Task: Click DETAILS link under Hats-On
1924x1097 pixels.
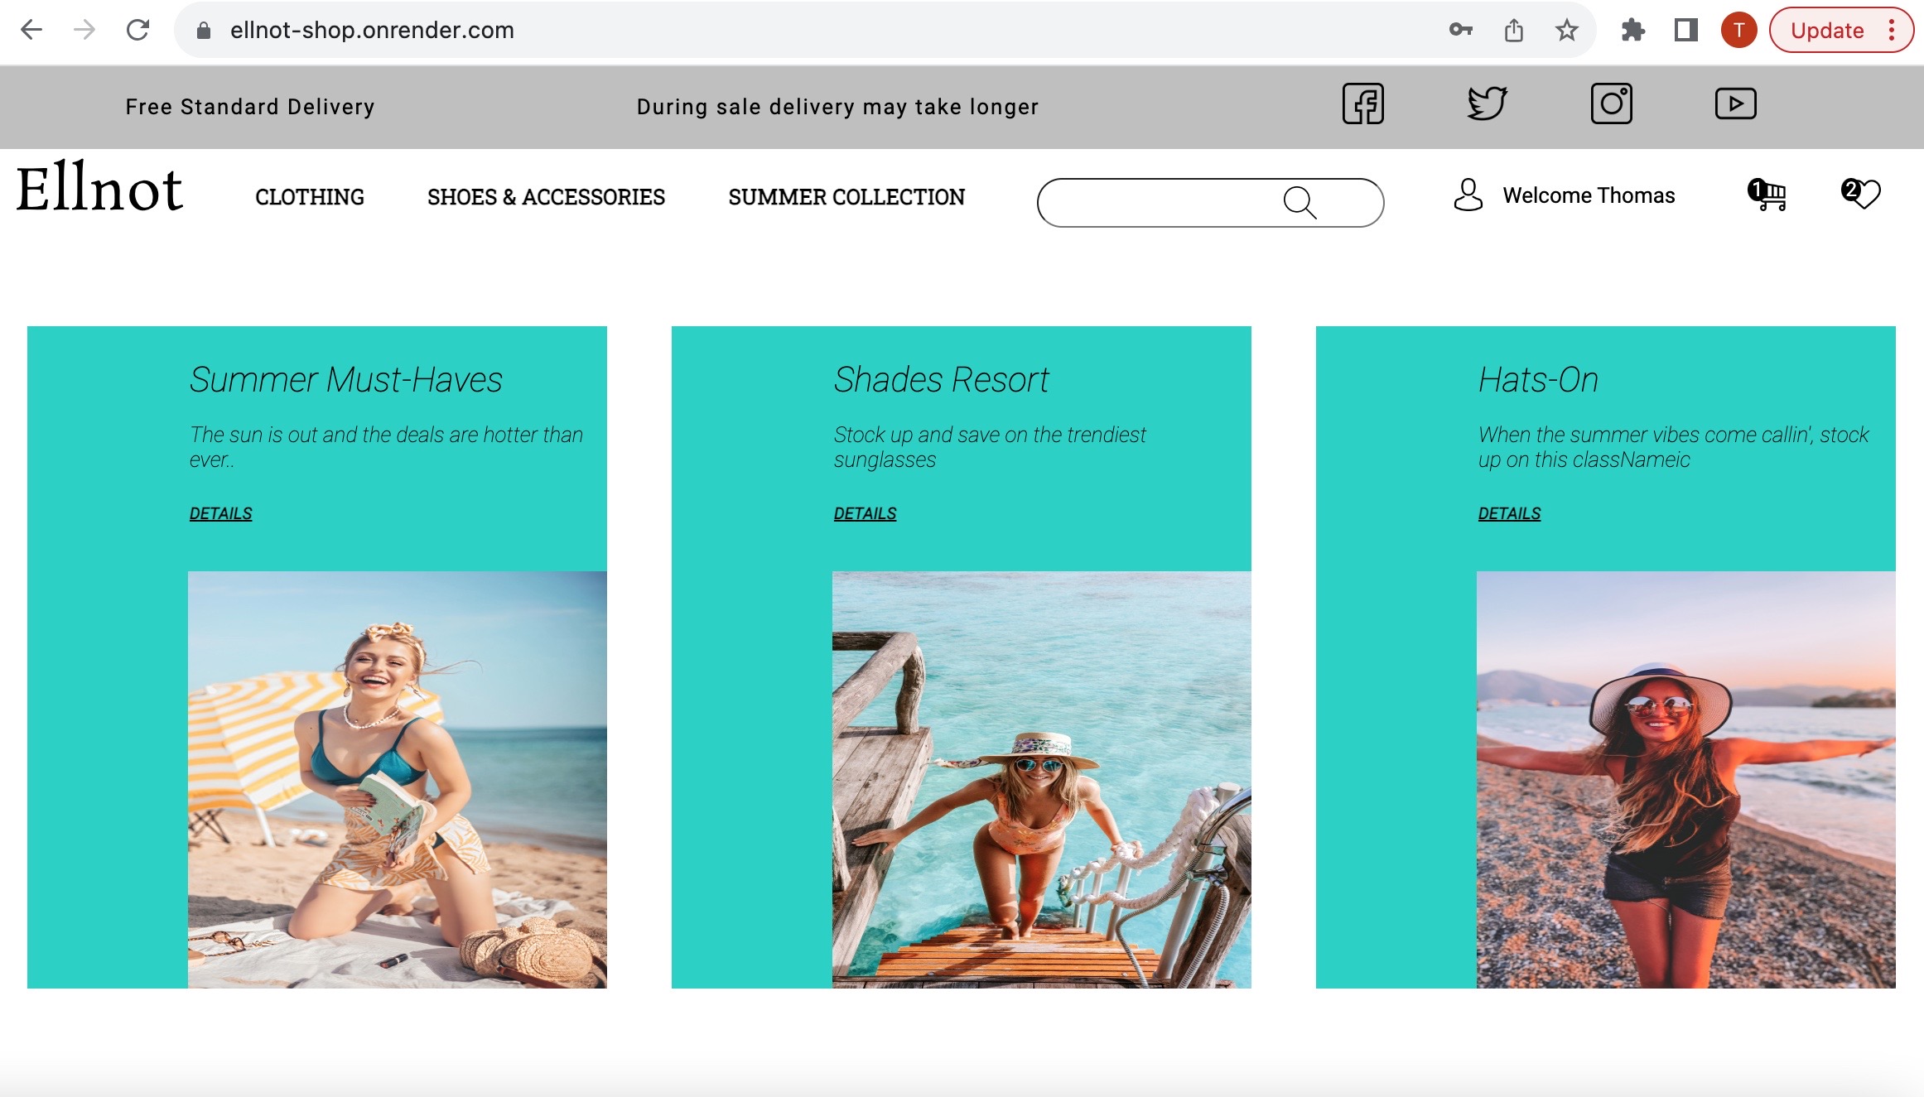Action: pos(1509,512)
